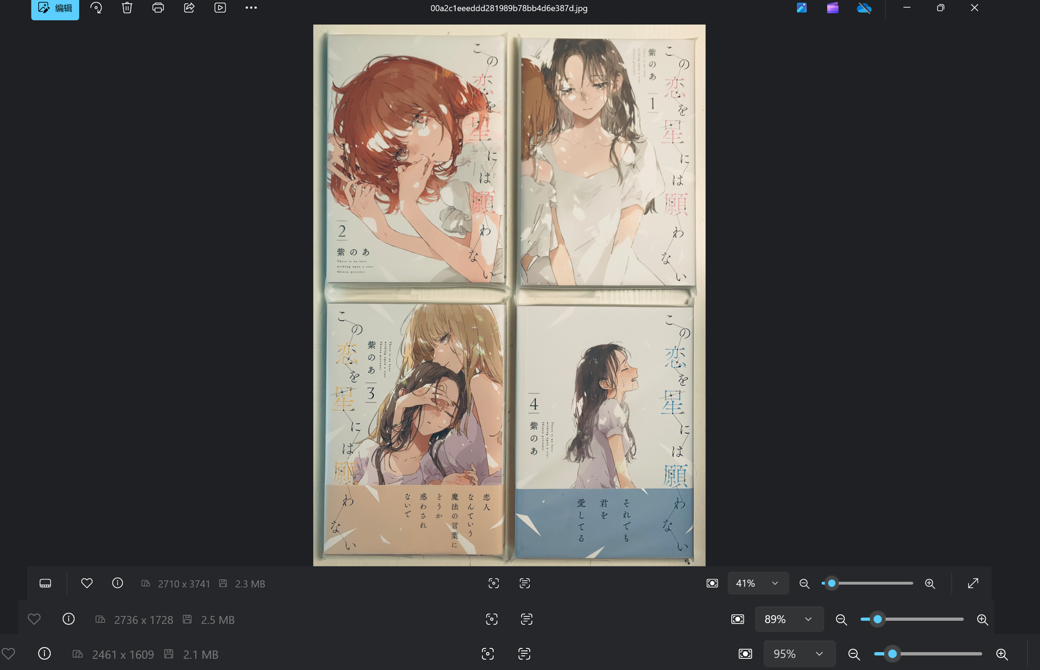This screenshot has height=670, width=1040.
Task: Click the 2.5 MB file size text
Action: pyautogui.click(x=218, y=620)
